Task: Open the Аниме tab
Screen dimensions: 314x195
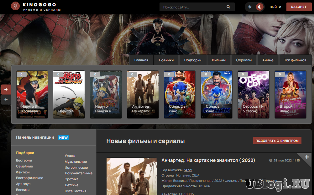Action: [268, 60]
